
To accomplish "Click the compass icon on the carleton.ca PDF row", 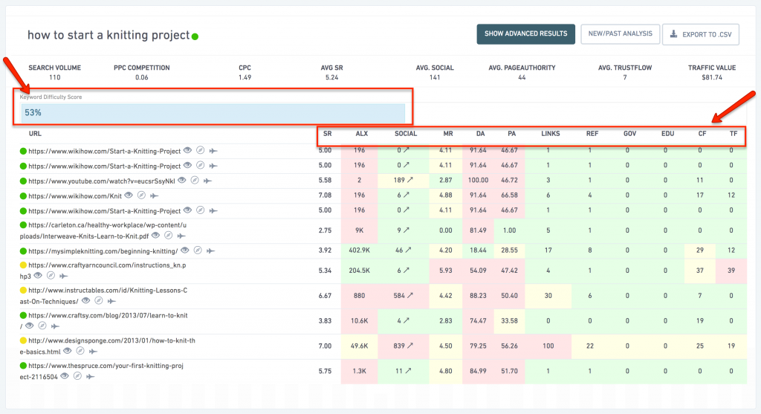I will click(x=169, y=236).
